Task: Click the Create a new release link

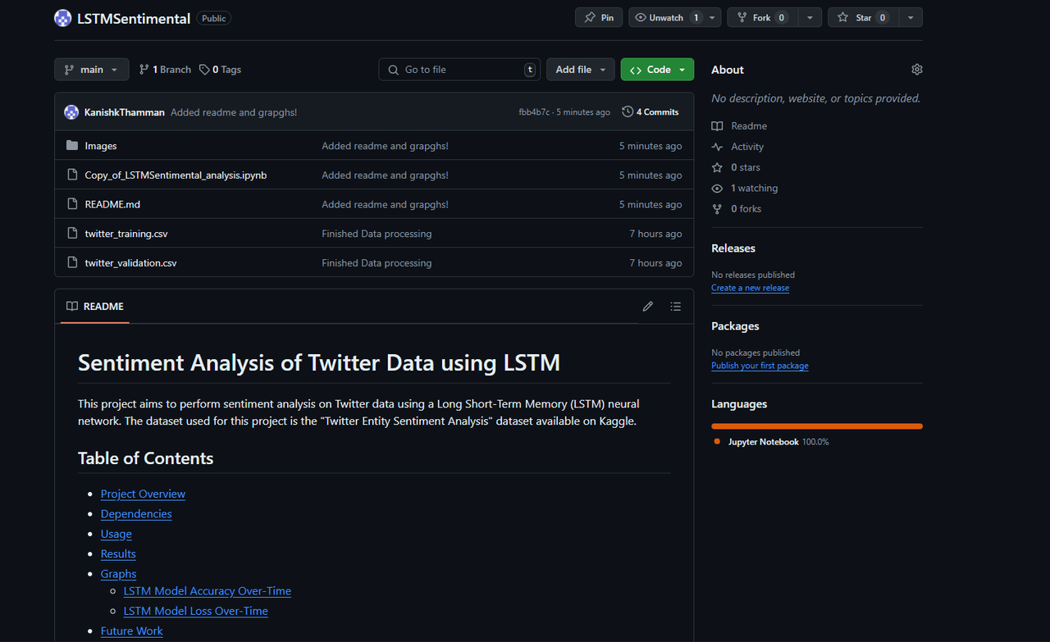Action: point(750,288)
